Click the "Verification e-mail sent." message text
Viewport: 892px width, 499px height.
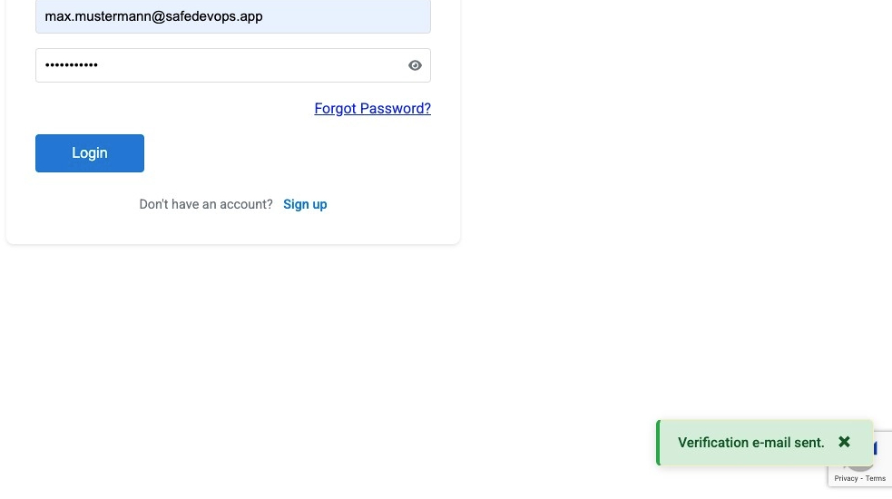(x=750, y=443)
